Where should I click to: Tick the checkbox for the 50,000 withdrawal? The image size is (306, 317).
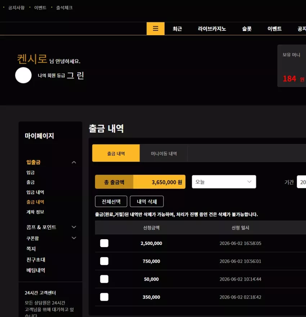click(x=104, y=279)
